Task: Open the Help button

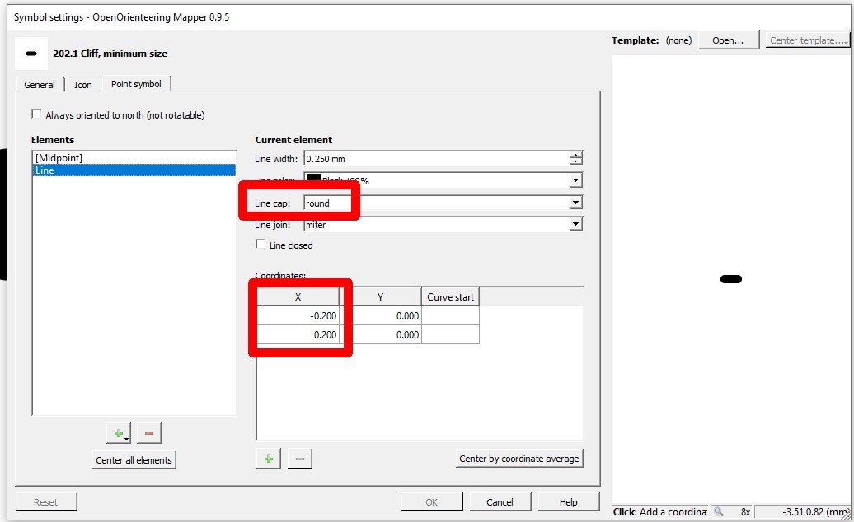Action: [x=568, y=502]
